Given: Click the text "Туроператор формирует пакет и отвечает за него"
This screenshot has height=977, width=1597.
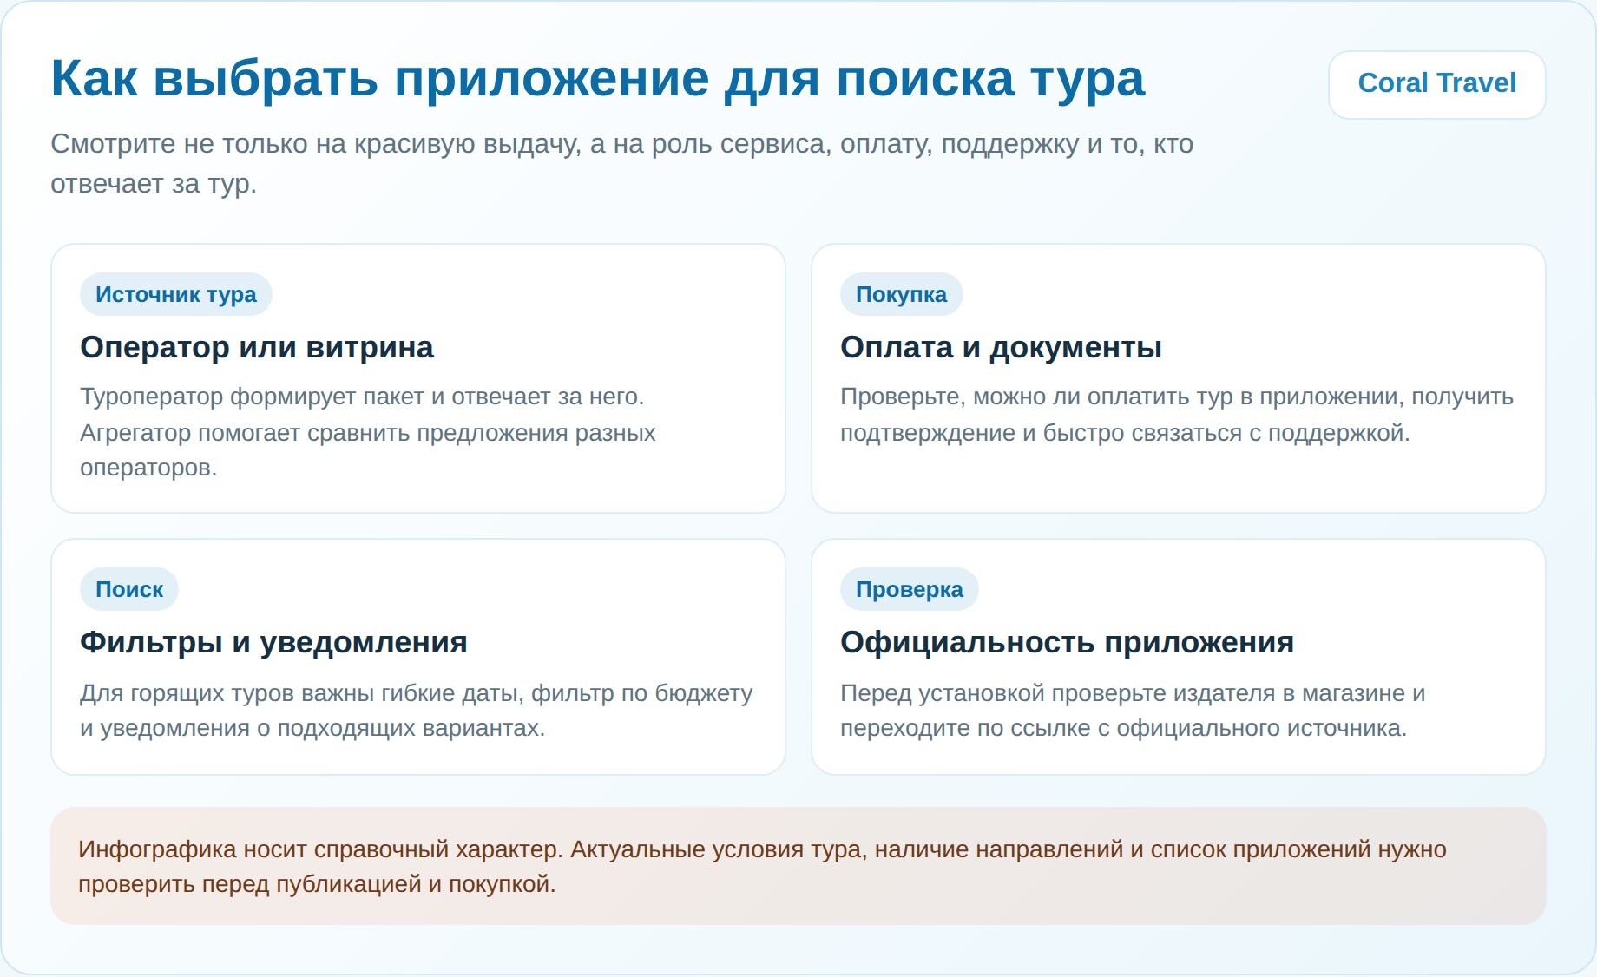Looking at the screenshot, I should click(362, 397).
